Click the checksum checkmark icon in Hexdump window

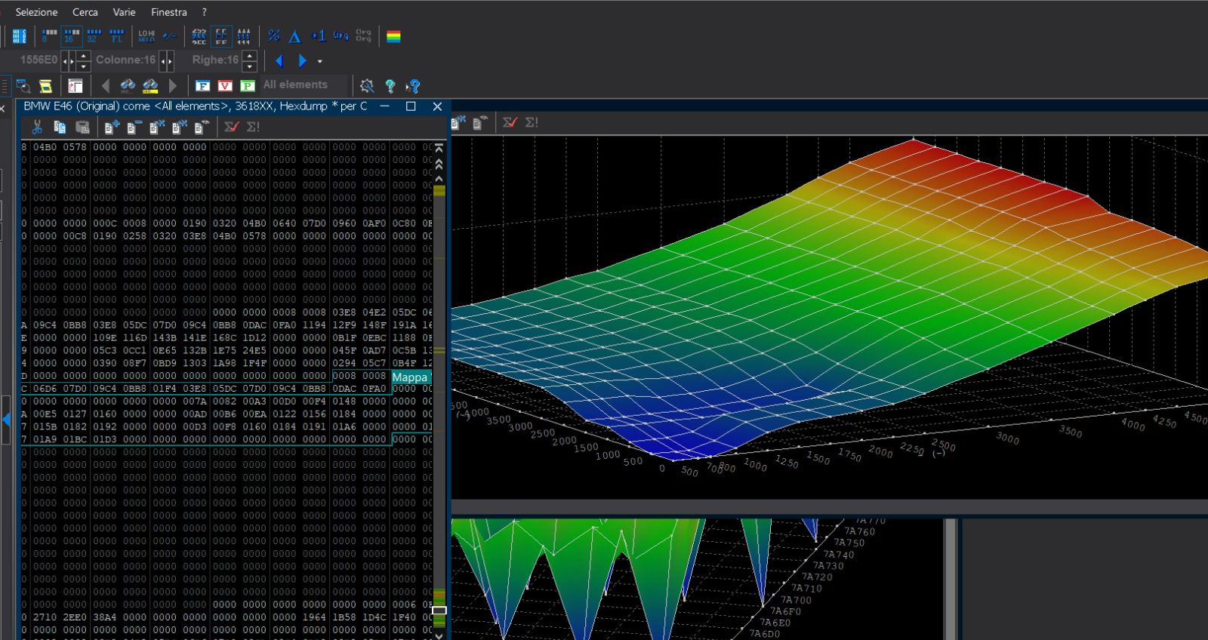pos(231,127)
